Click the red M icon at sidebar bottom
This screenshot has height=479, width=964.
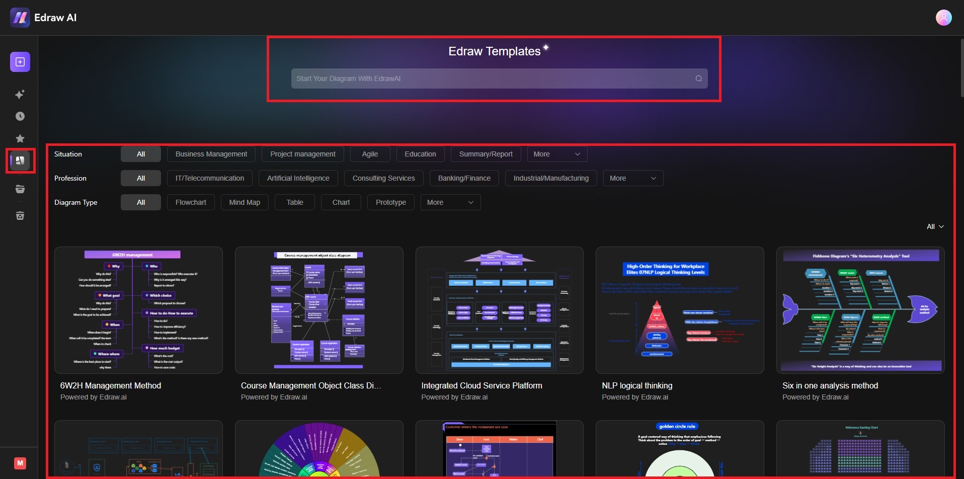coord(20,463)
